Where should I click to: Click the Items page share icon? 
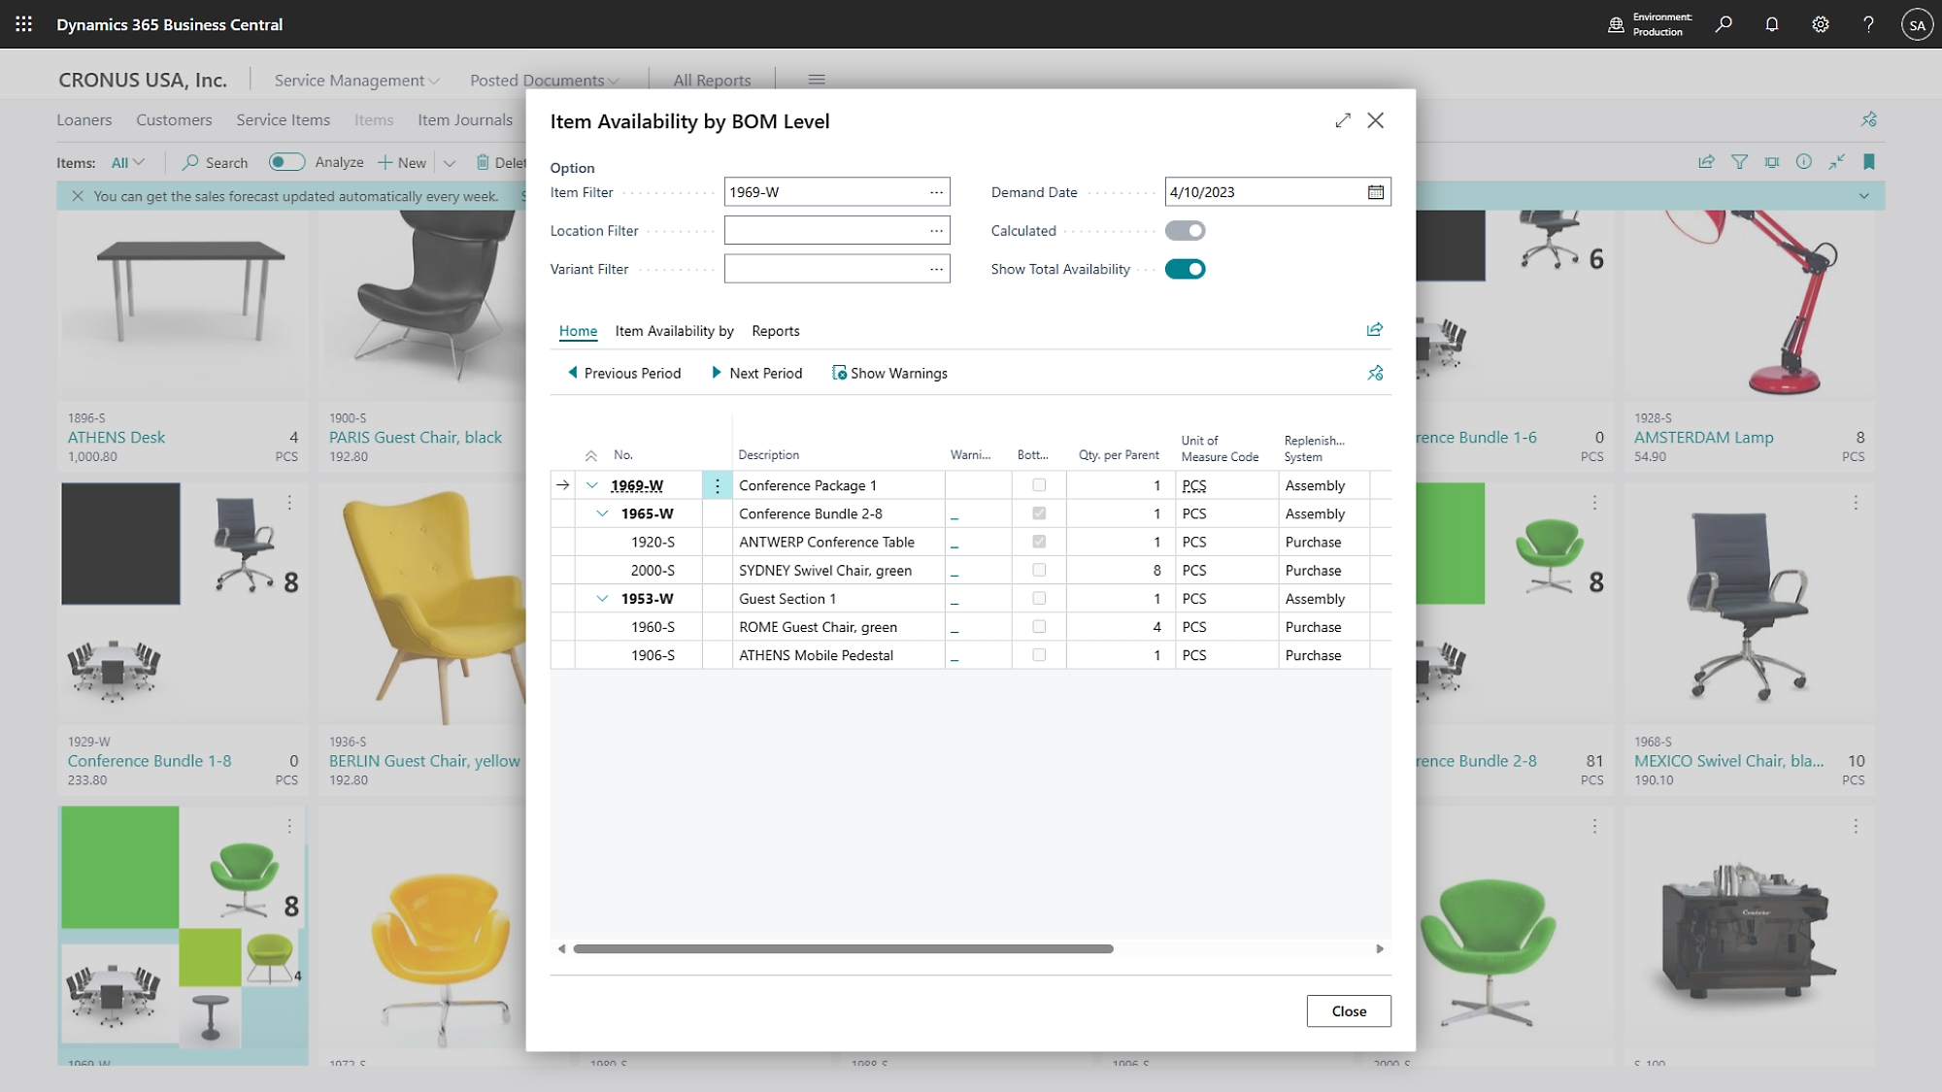(1706, 162)
